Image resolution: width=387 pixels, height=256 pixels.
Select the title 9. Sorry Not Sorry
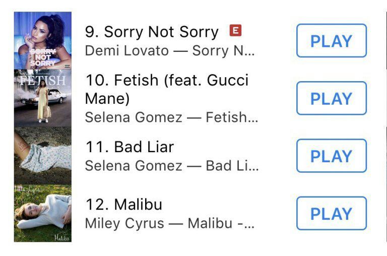[152, 32]
